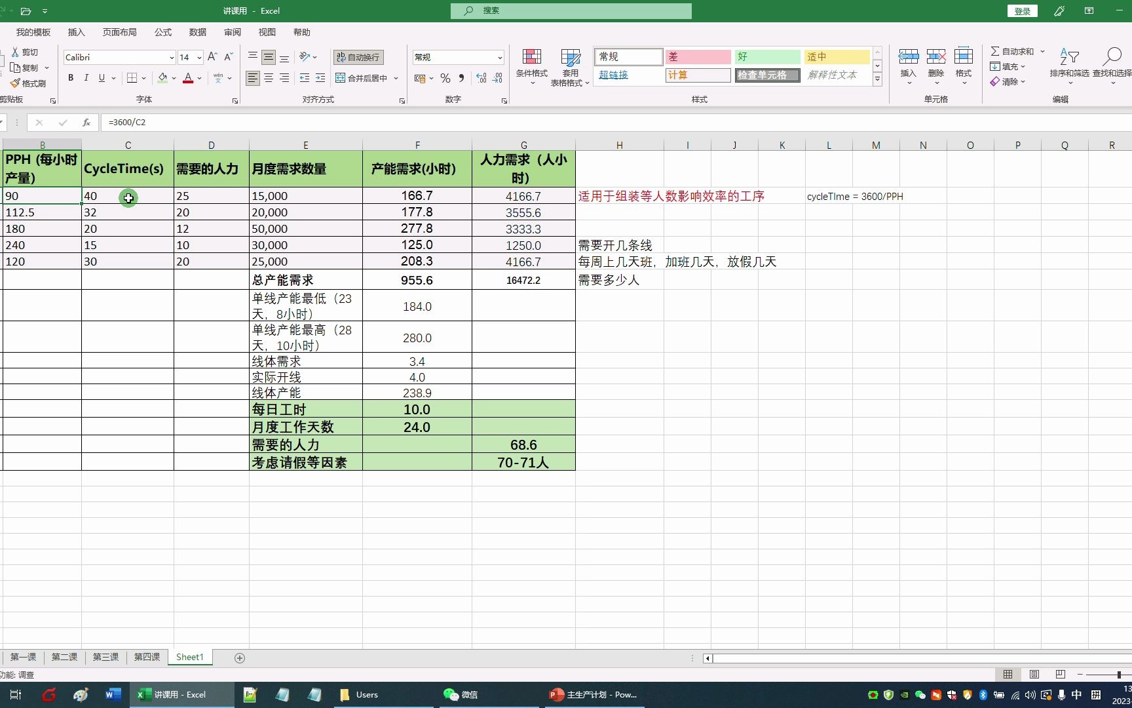Apply the 差 red cell style swatch
The width and height of the screenshot is (1132, 708).
tap(698, 57)
